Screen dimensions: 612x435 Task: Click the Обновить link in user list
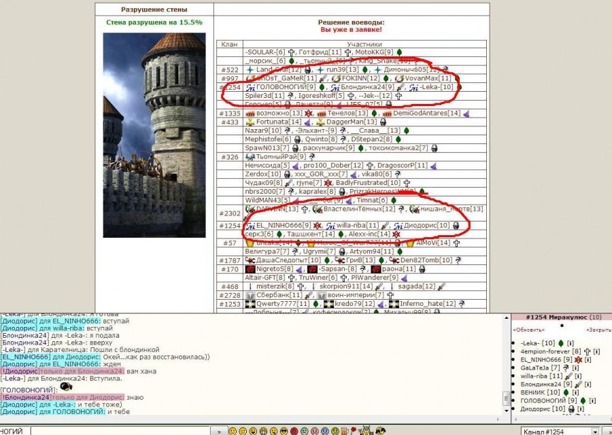pyautogui.click(x=529, y=330)
